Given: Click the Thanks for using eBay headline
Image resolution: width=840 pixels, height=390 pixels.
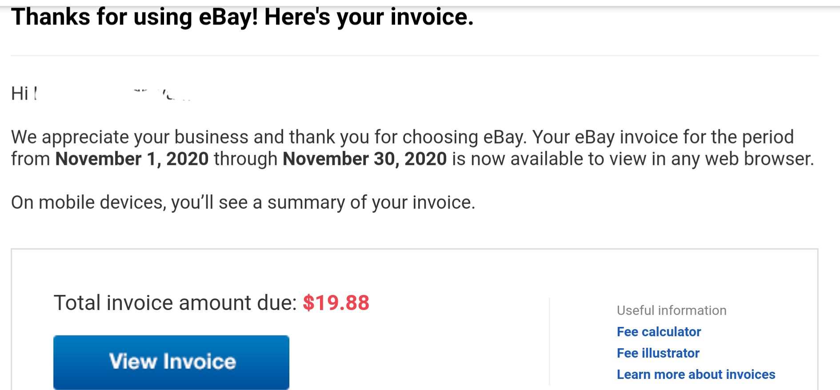Looking at the screenshot, I should pyautogui.click(x=242, y=17).
